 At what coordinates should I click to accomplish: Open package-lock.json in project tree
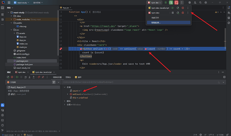click(23, 64)
